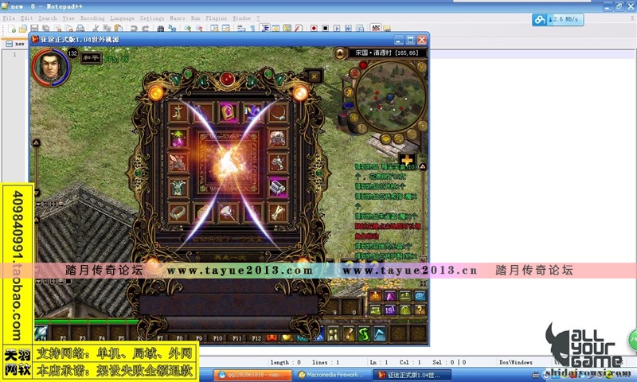This screenshot has width=637, height=382.
Task: Select the necklace item in top-right grid slot
Action: 277,112
